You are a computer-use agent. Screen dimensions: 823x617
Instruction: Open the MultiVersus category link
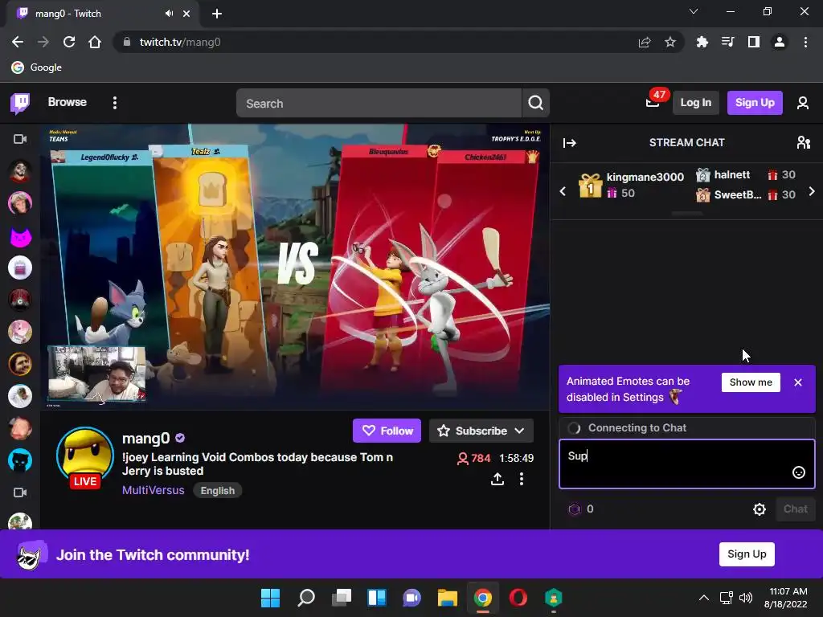[x=154, y=490]
